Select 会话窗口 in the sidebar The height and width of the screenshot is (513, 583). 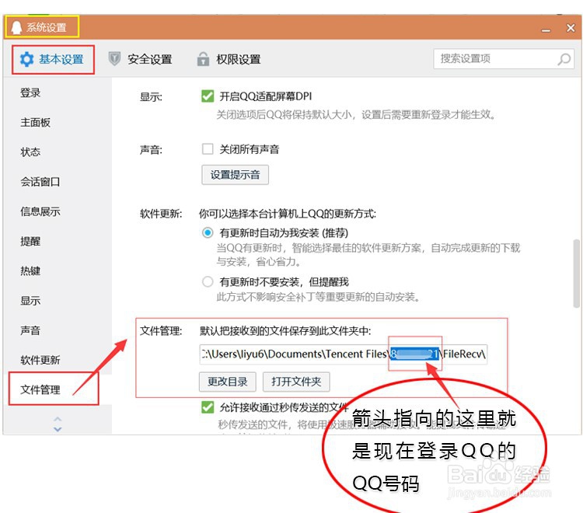coord(40,182)
